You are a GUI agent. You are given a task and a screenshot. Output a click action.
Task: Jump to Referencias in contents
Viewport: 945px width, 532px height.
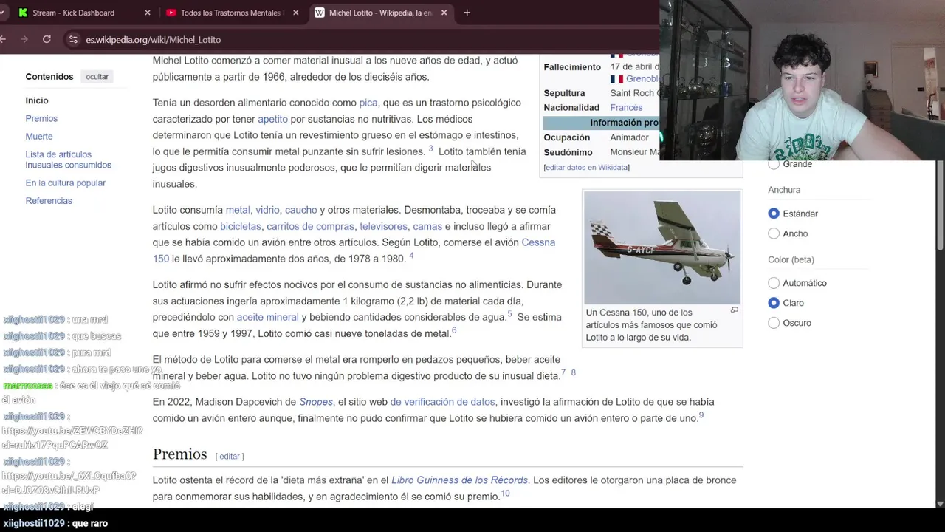coord(49,201)
